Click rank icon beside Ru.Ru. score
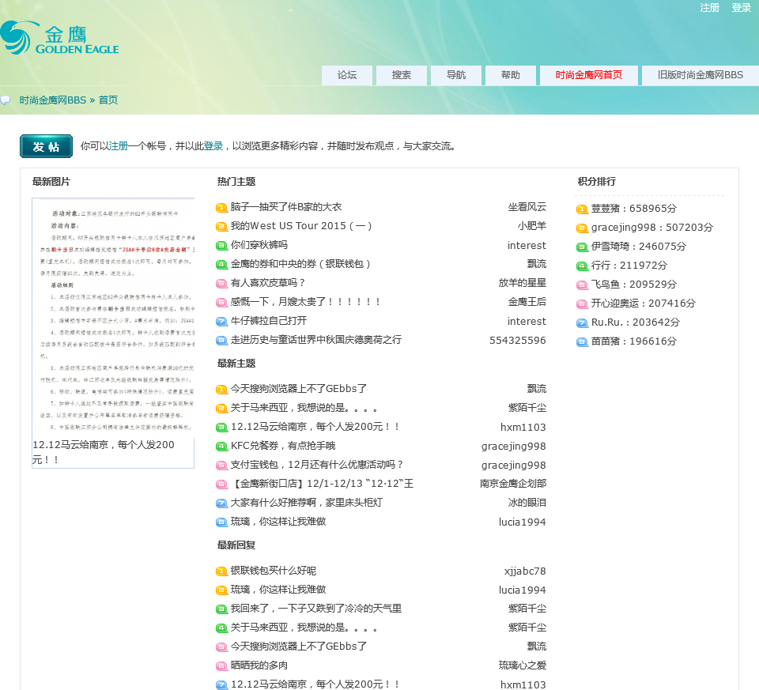This screenshot has width=759, height=690. coord(582,323)
